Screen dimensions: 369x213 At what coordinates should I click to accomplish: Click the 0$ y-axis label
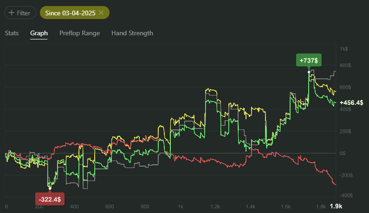coord(343,153)
